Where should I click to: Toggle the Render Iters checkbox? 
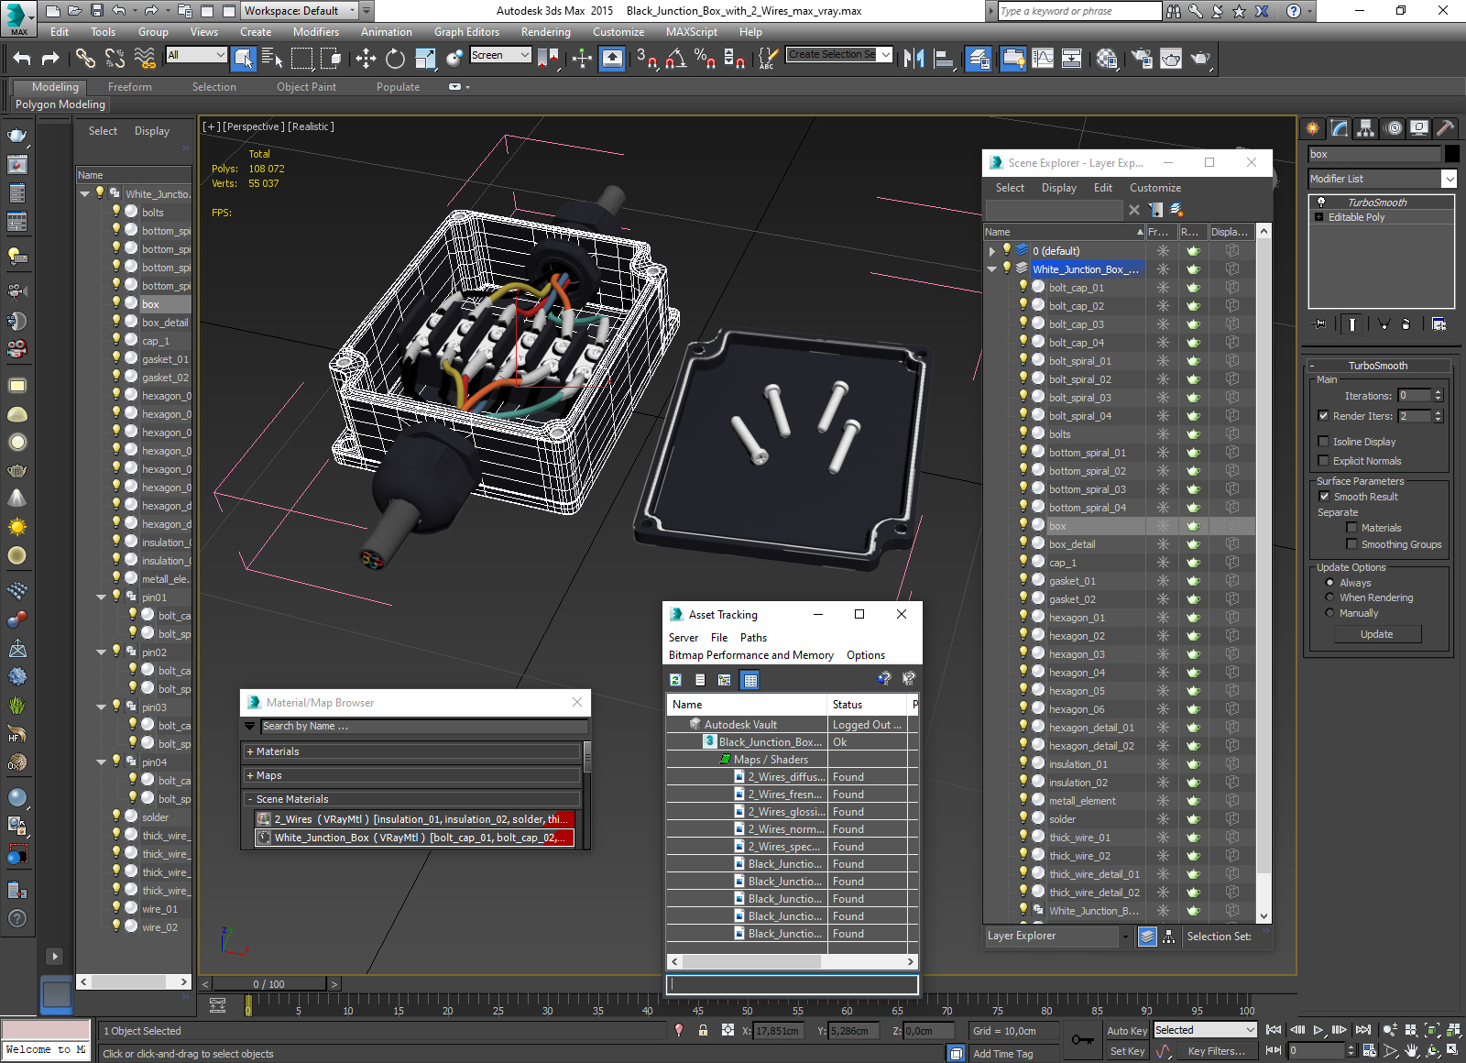(x=1323, y=416)
